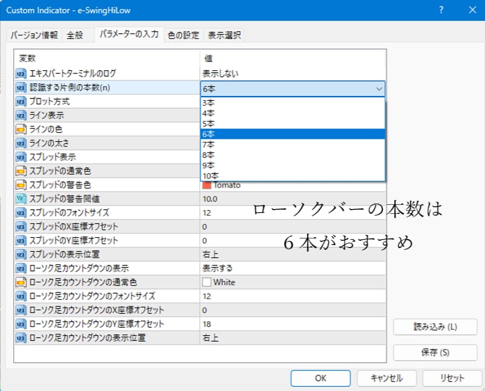Confirm settings with OK button

coord(321,378)
